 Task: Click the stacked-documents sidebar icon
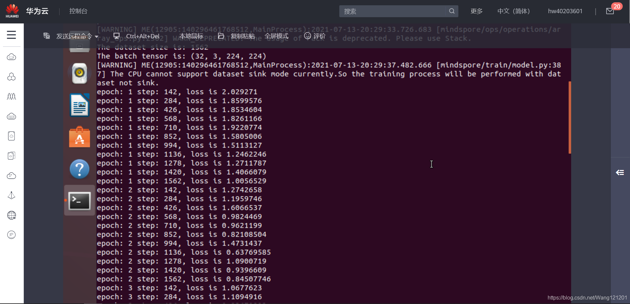click(12, 156)
